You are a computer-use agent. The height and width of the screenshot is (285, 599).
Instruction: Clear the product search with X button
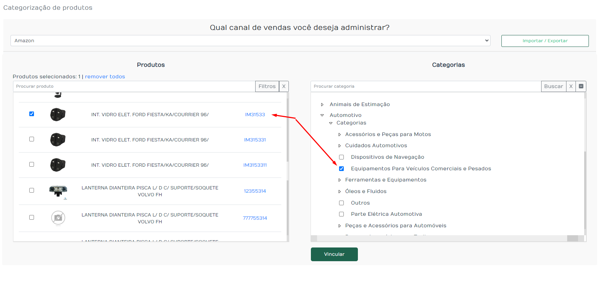click(x=284, y=86)
